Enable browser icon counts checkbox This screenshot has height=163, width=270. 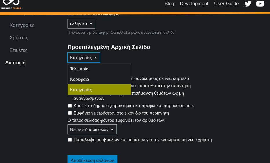click(x=70, y=113)
